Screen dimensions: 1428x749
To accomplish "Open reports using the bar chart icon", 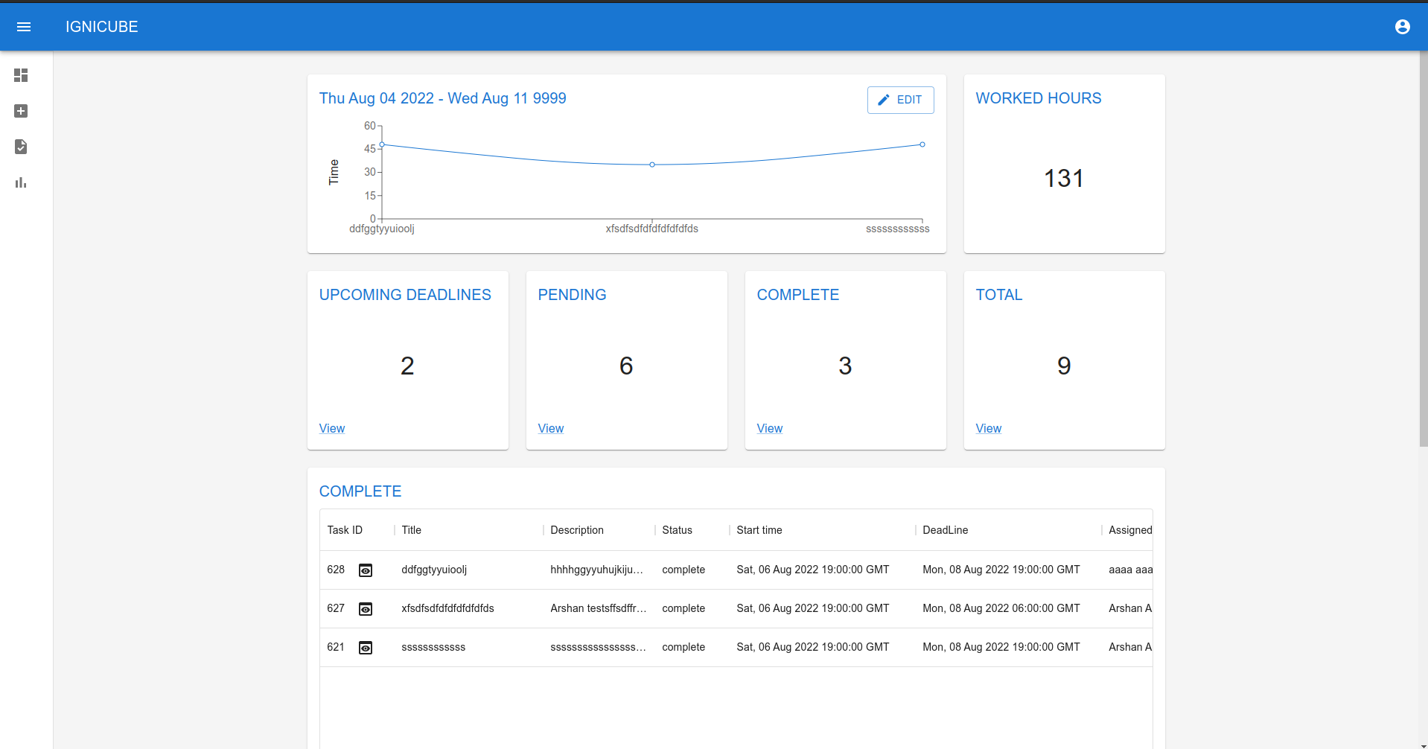I will click(x=20, y=182).
